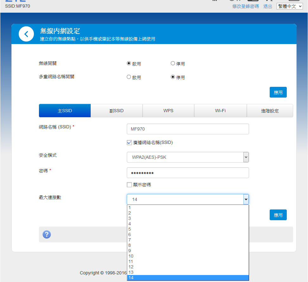Toggle the broadcast SSID checkbox
The width and height of the screenshot is (308, 282).
(129, 143)
